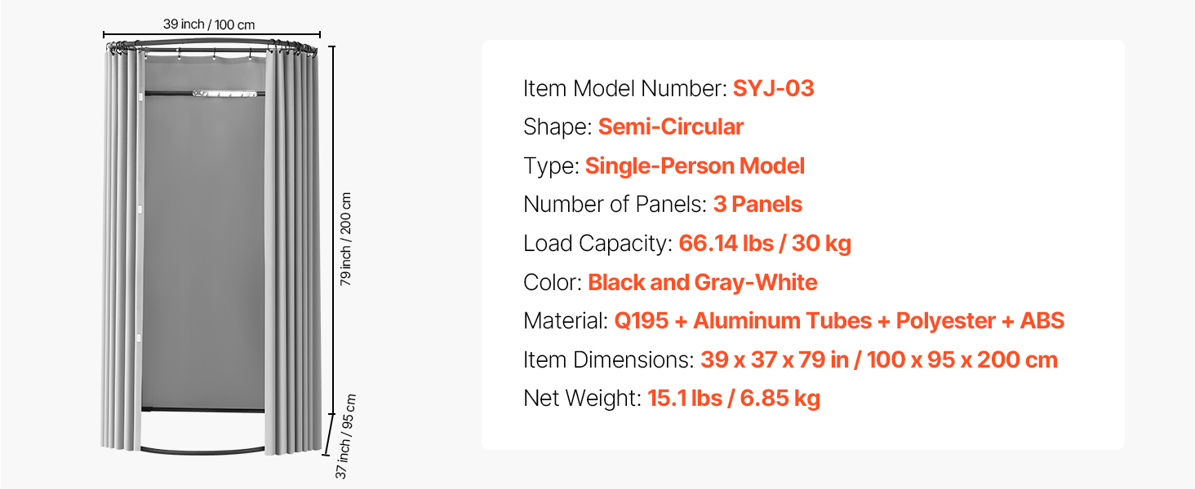
Task: Click the "Load Capacity:" label
Action: click(597, 244)
